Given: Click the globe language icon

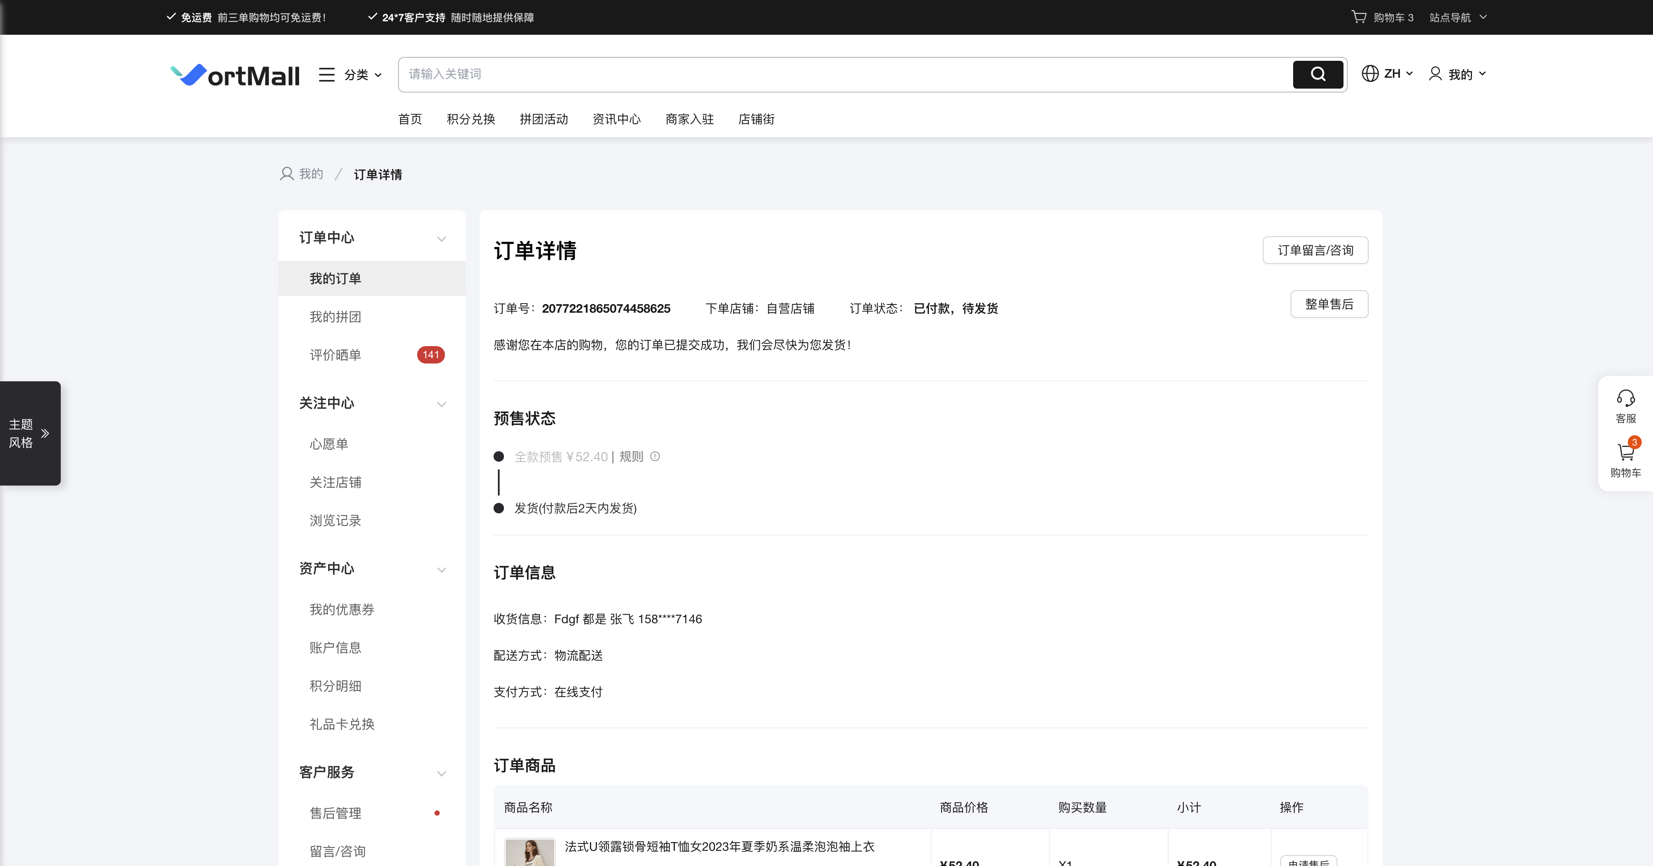Looking at the screenshot, I should point(1370,74).
